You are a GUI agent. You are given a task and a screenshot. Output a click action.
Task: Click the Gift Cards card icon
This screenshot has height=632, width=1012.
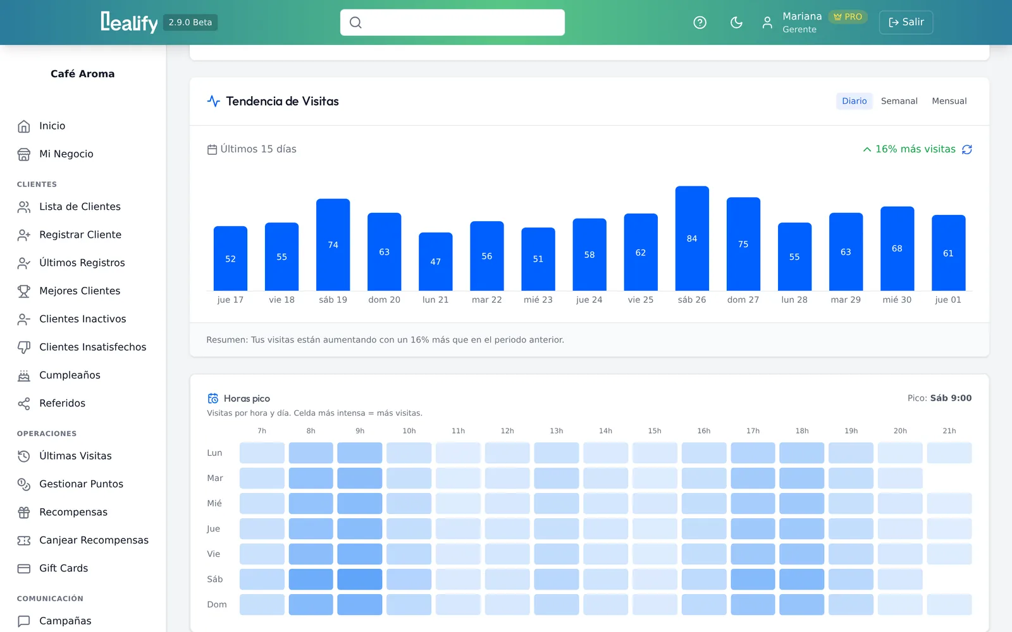pyautogui.click(x=24, y=568)
